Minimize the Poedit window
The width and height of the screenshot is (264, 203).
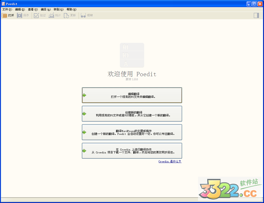pos(249,4)
